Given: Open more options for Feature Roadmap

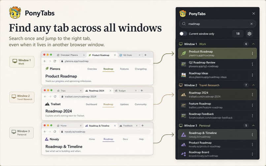Looking at the screenshot, I should point(252,105).
